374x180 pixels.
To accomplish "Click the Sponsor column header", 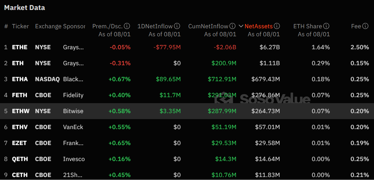I will pos(74,26).
